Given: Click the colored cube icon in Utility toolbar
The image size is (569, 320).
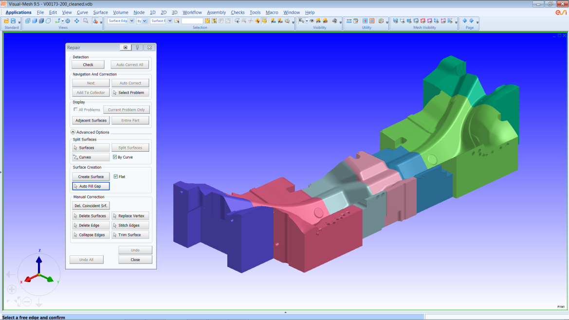Looking at the screenshot, I should (x=381, y=21).
